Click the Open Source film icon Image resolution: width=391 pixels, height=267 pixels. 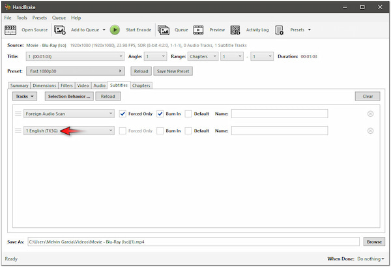pyautogui.click(x=11, y=29)
